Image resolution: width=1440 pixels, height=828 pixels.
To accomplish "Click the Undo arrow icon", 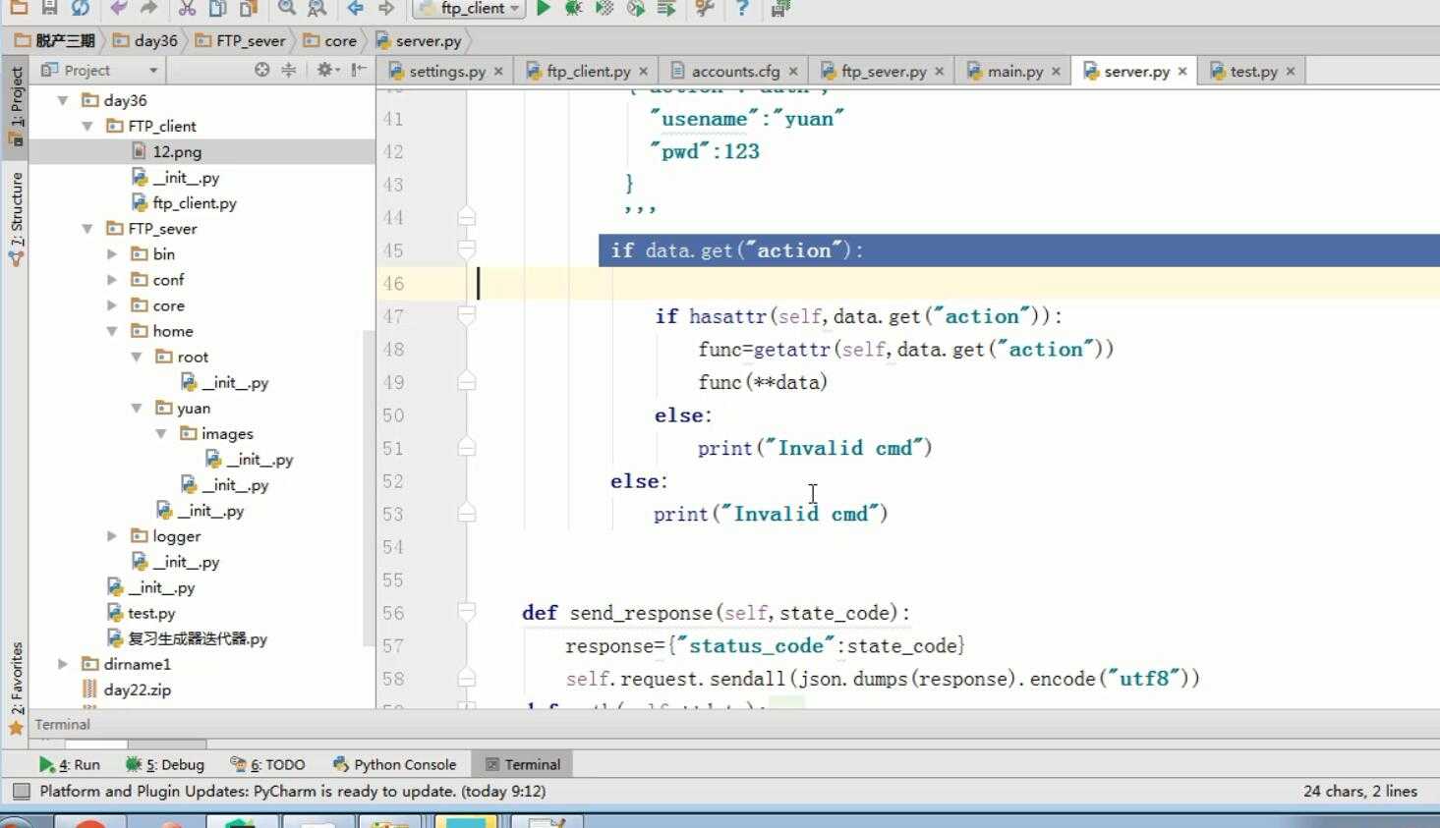I will click(x=118, y=8).
